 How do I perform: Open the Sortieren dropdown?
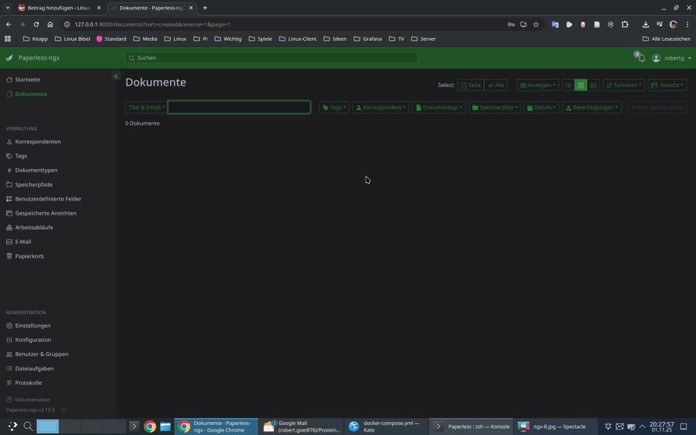click(x=623, y=86)
